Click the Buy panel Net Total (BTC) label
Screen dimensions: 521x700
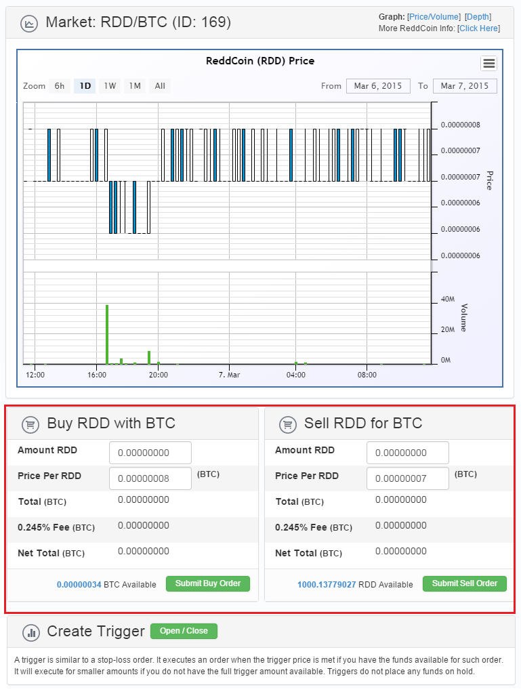click(51, 554)
